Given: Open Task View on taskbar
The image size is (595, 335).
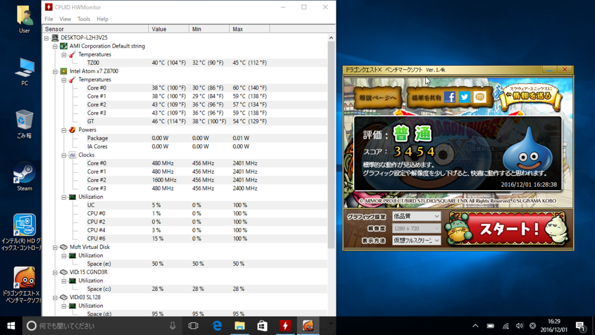Looking at the screenshot, I should coord(193,326).
